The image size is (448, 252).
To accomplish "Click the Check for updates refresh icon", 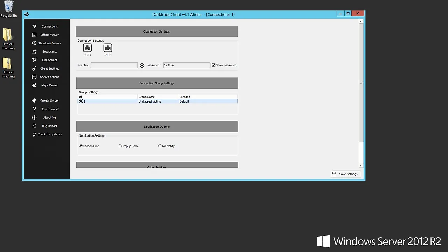I will (x=34, y=134).
